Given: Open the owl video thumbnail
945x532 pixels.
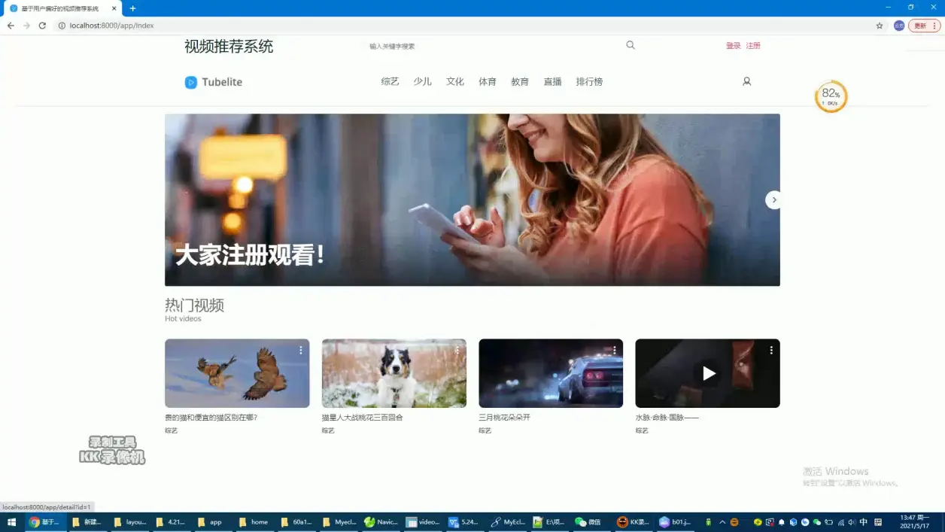Looking at the screenshot, I should (x=237, y=373).
